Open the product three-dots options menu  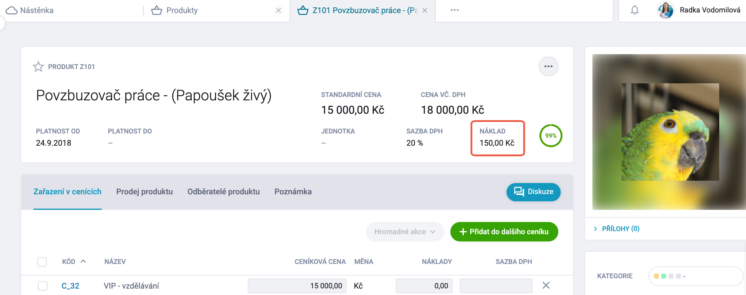(548, 66)
